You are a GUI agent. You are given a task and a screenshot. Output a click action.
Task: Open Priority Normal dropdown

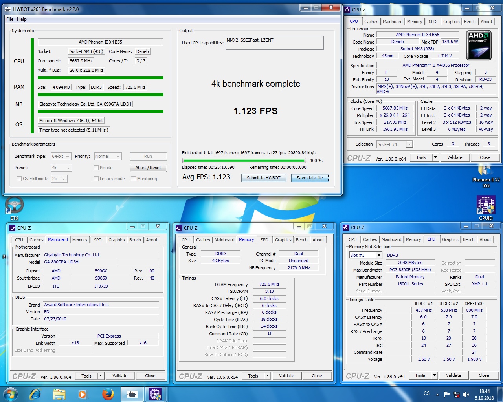(x=108, y=156)
